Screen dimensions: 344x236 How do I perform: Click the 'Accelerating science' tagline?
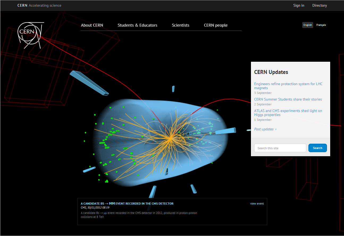(x=45, y=5)
